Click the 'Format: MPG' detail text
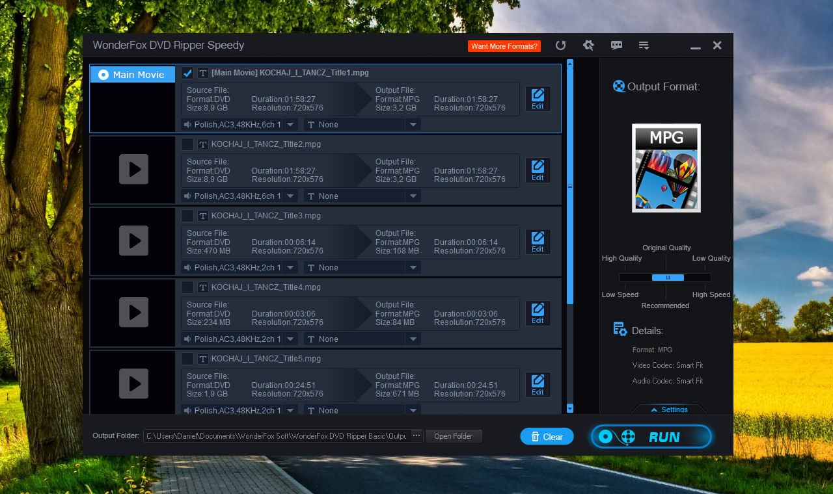 tap(652, 350)
